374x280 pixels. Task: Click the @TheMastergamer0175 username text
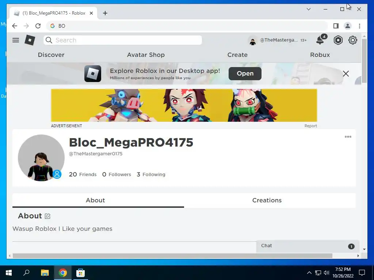pyautogui.click(x=95, y=153)
